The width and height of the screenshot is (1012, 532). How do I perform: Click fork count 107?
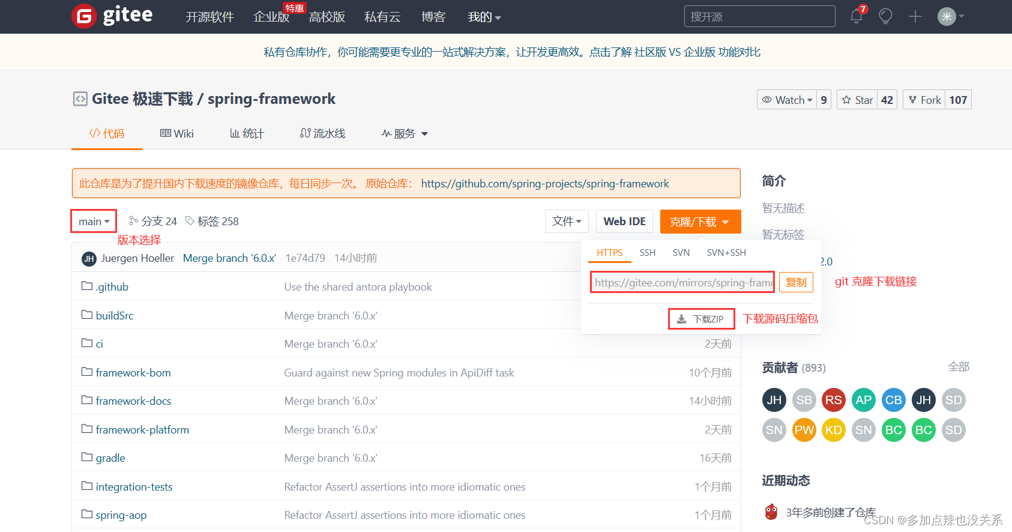(959, 100)
